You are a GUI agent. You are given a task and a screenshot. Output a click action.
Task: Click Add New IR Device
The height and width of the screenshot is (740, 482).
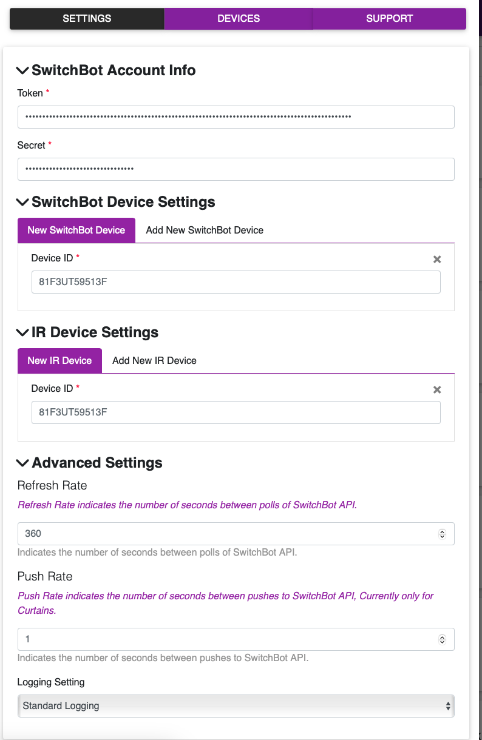(x=153, y=360)
